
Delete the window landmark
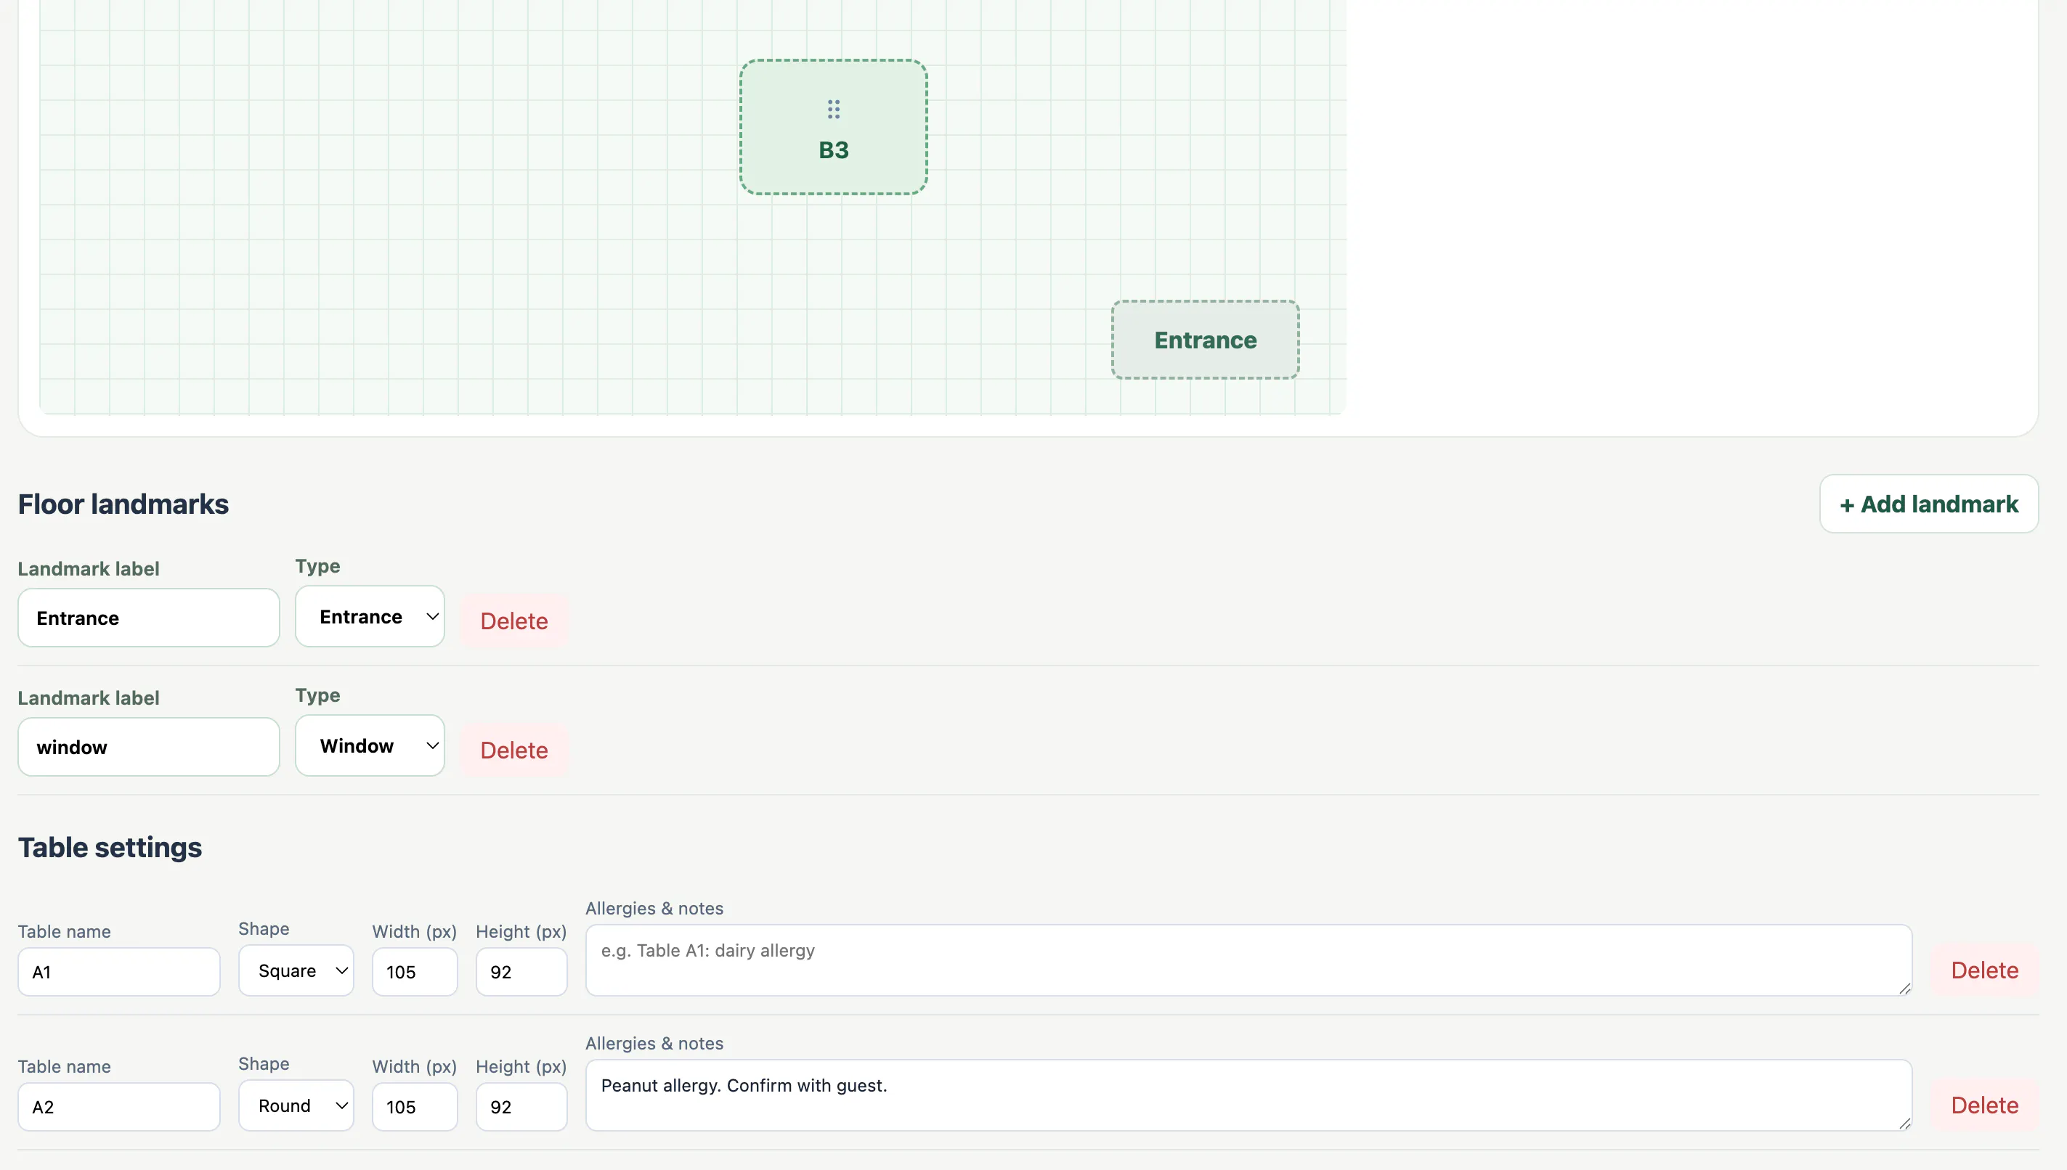(514, 750)
